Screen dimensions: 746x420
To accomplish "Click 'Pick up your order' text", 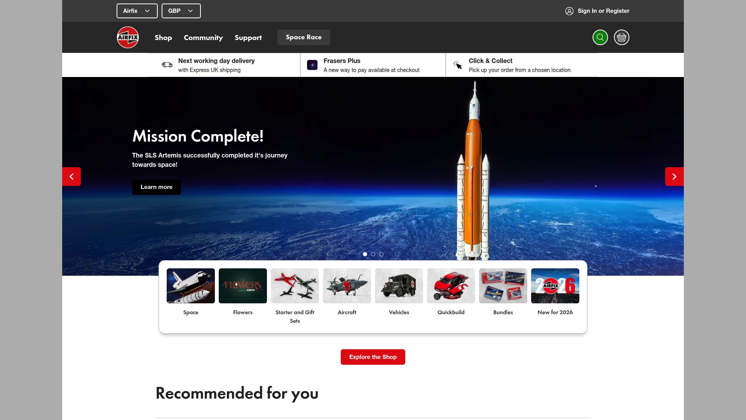I will pyautogui.click(x=519, y=70).
